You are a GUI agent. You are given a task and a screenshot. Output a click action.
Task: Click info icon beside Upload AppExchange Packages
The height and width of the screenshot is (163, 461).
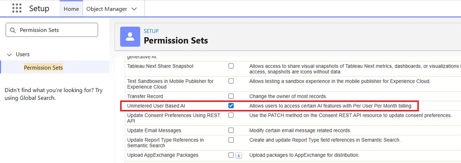[x=238, y=155]
